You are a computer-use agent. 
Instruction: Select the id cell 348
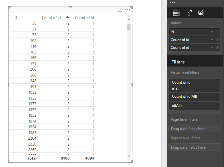(x=33, y=81)
